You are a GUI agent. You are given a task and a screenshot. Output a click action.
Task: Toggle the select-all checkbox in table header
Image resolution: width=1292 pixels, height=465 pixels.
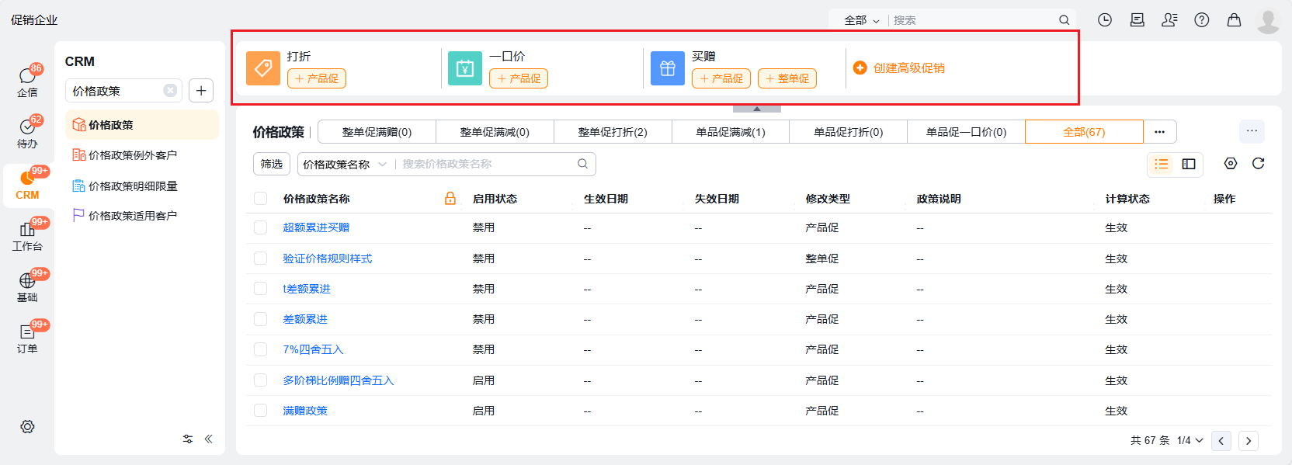[261, 199]
